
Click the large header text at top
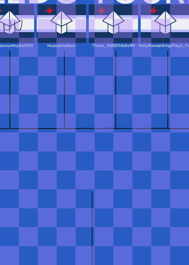tap(94, 2)
